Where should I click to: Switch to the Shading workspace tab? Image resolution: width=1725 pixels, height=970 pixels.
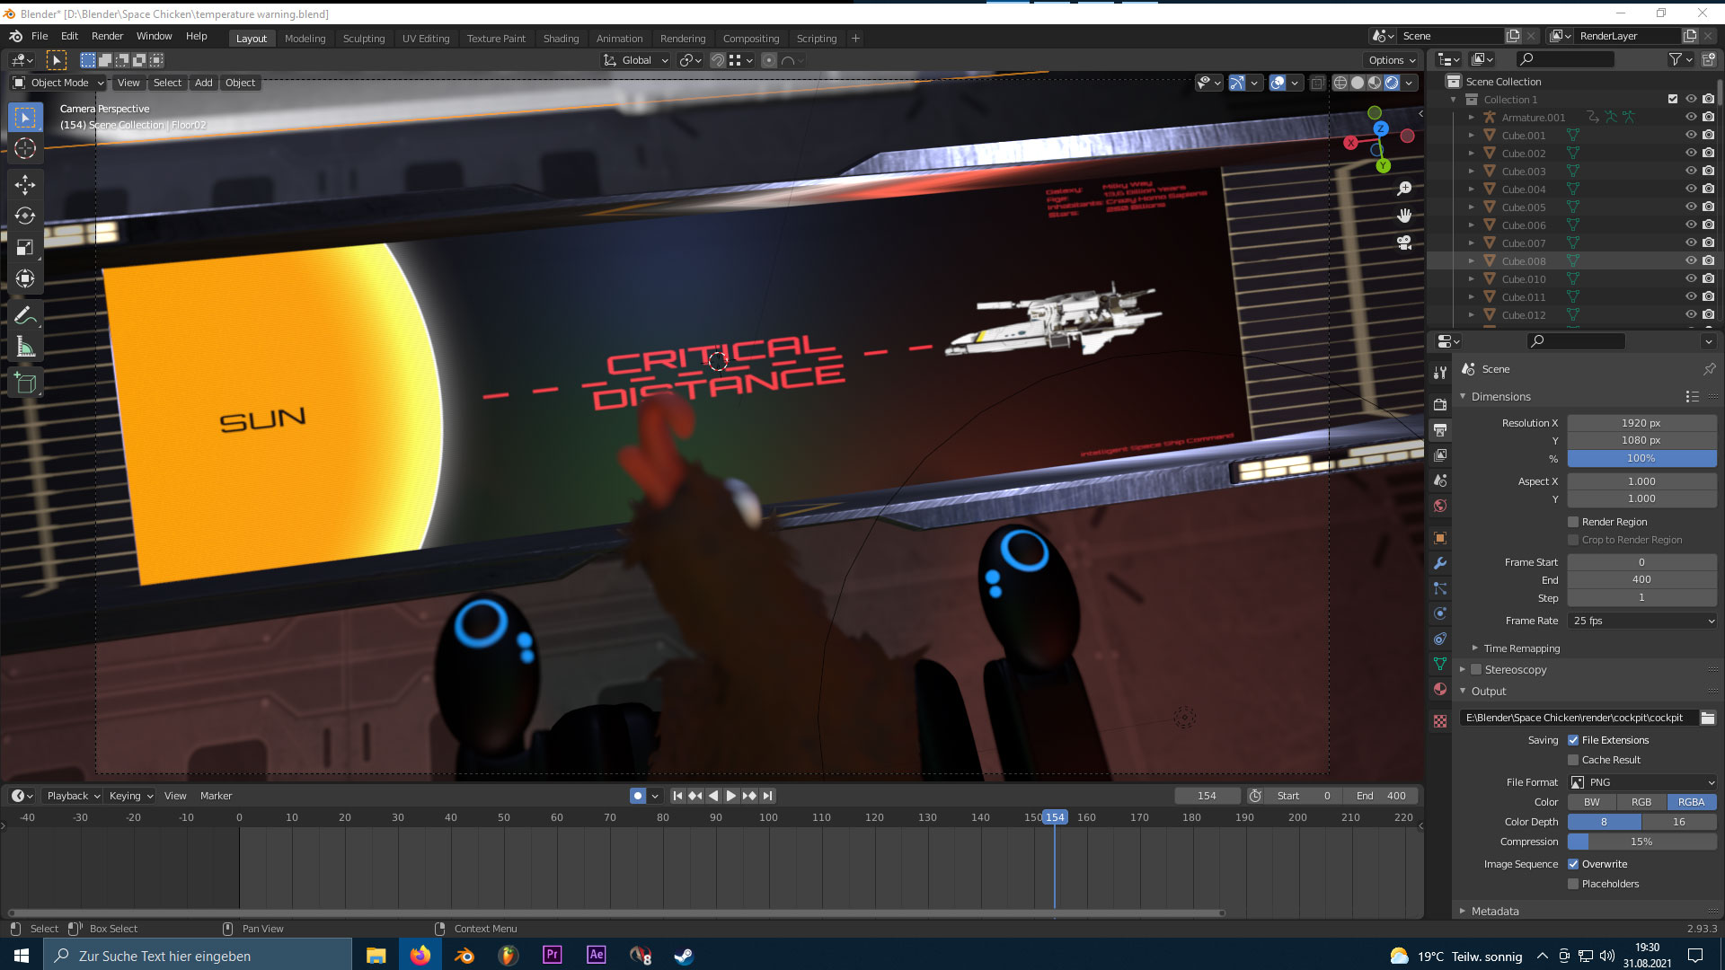561,39
